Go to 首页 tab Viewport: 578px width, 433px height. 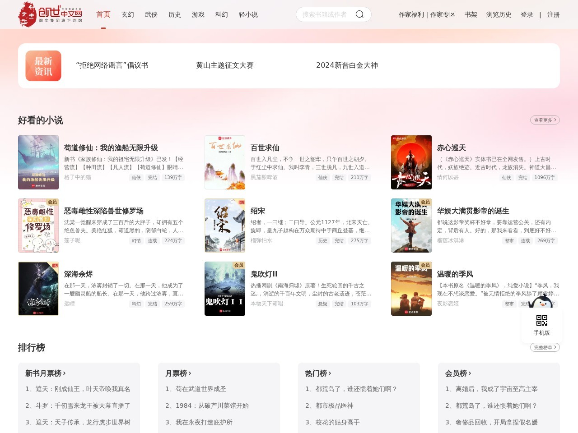(103, 14)
